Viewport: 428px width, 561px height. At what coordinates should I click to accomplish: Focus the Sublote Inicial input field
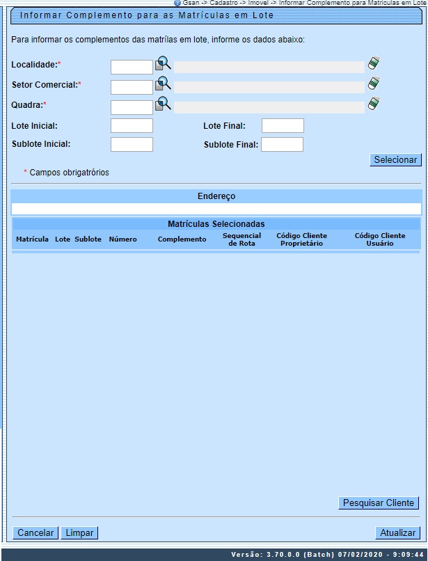click(132, 145)
